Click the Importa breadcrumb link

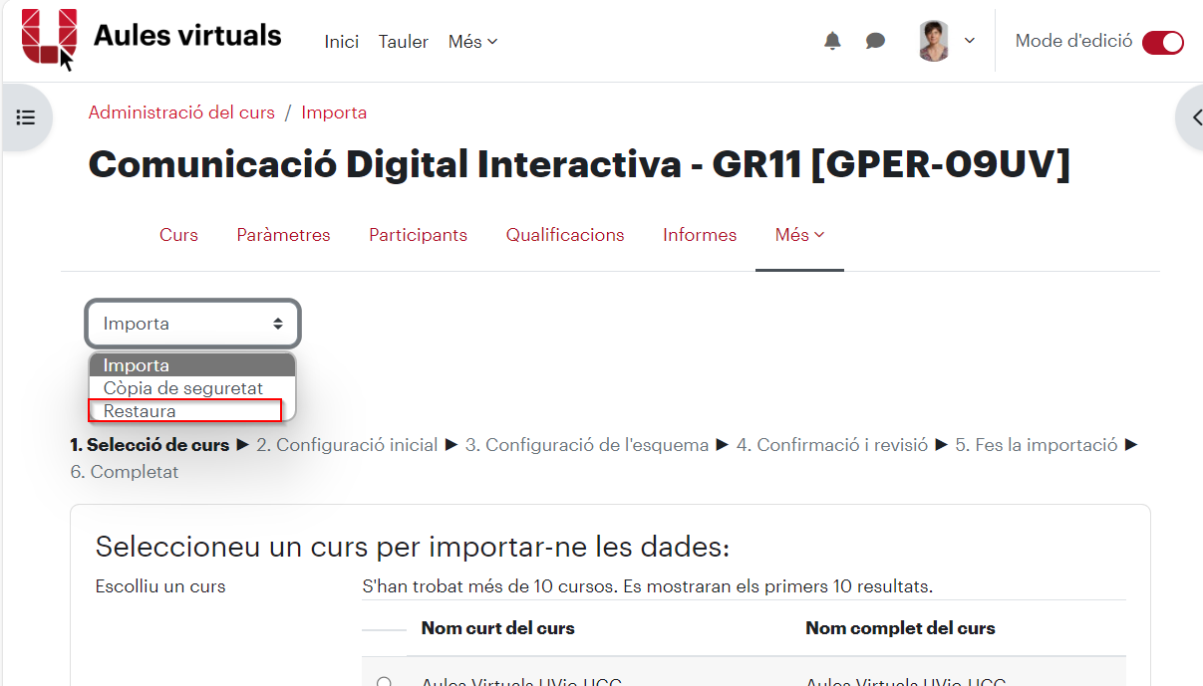[334, 113]
